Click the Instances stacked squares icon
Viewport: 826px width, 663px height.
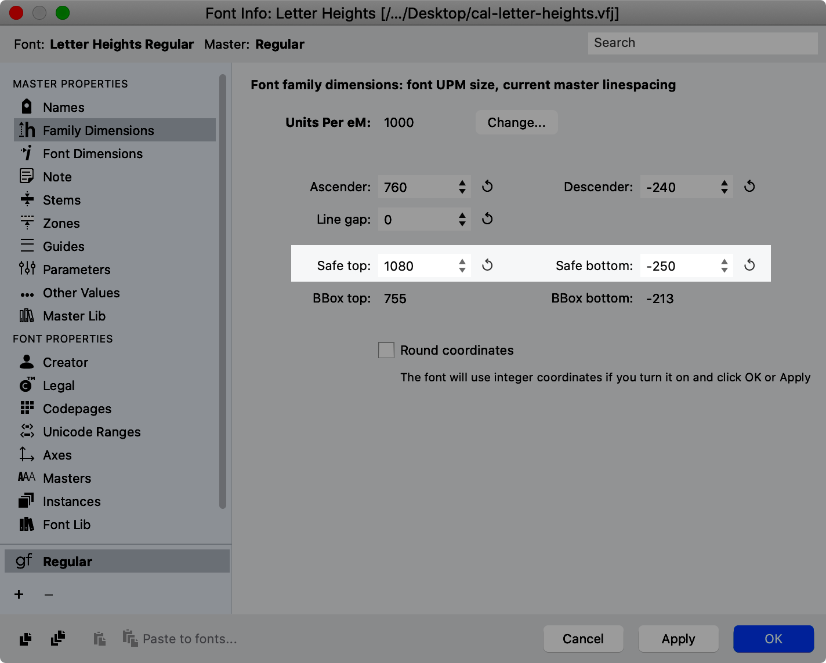pyautogui.click(x=27, y=500)
